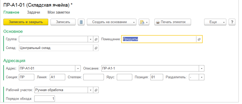Click into the Стеллаж input field
Viewport: 242px width, 104px height.
pos(94,77)
